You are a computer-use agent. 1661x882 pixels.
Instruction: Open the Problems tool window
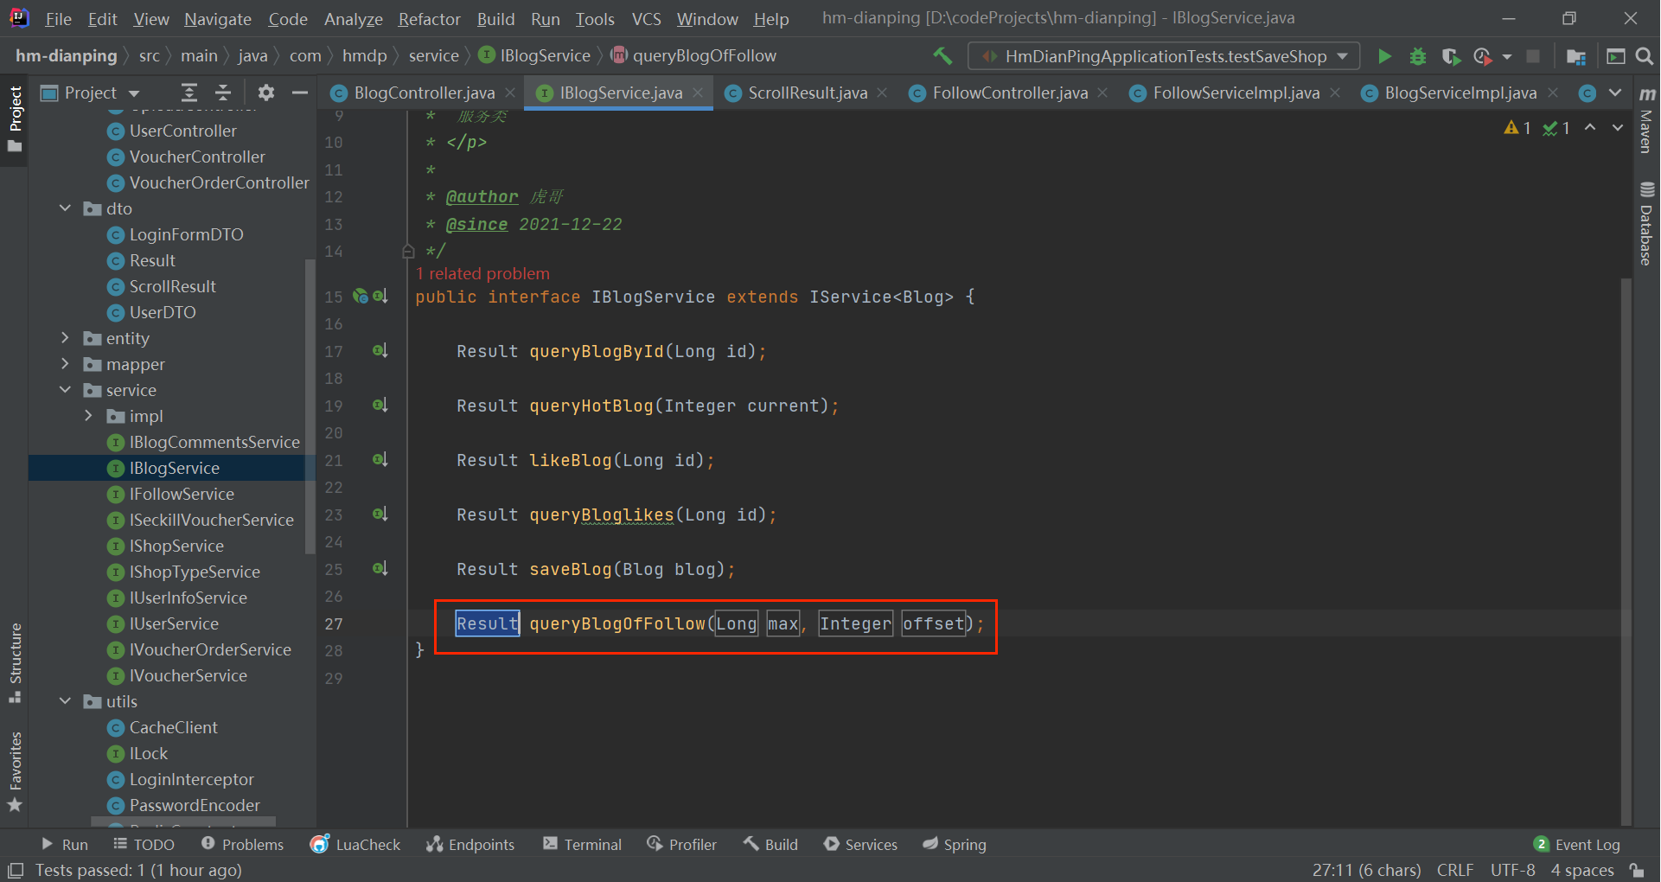click(242, 844)
